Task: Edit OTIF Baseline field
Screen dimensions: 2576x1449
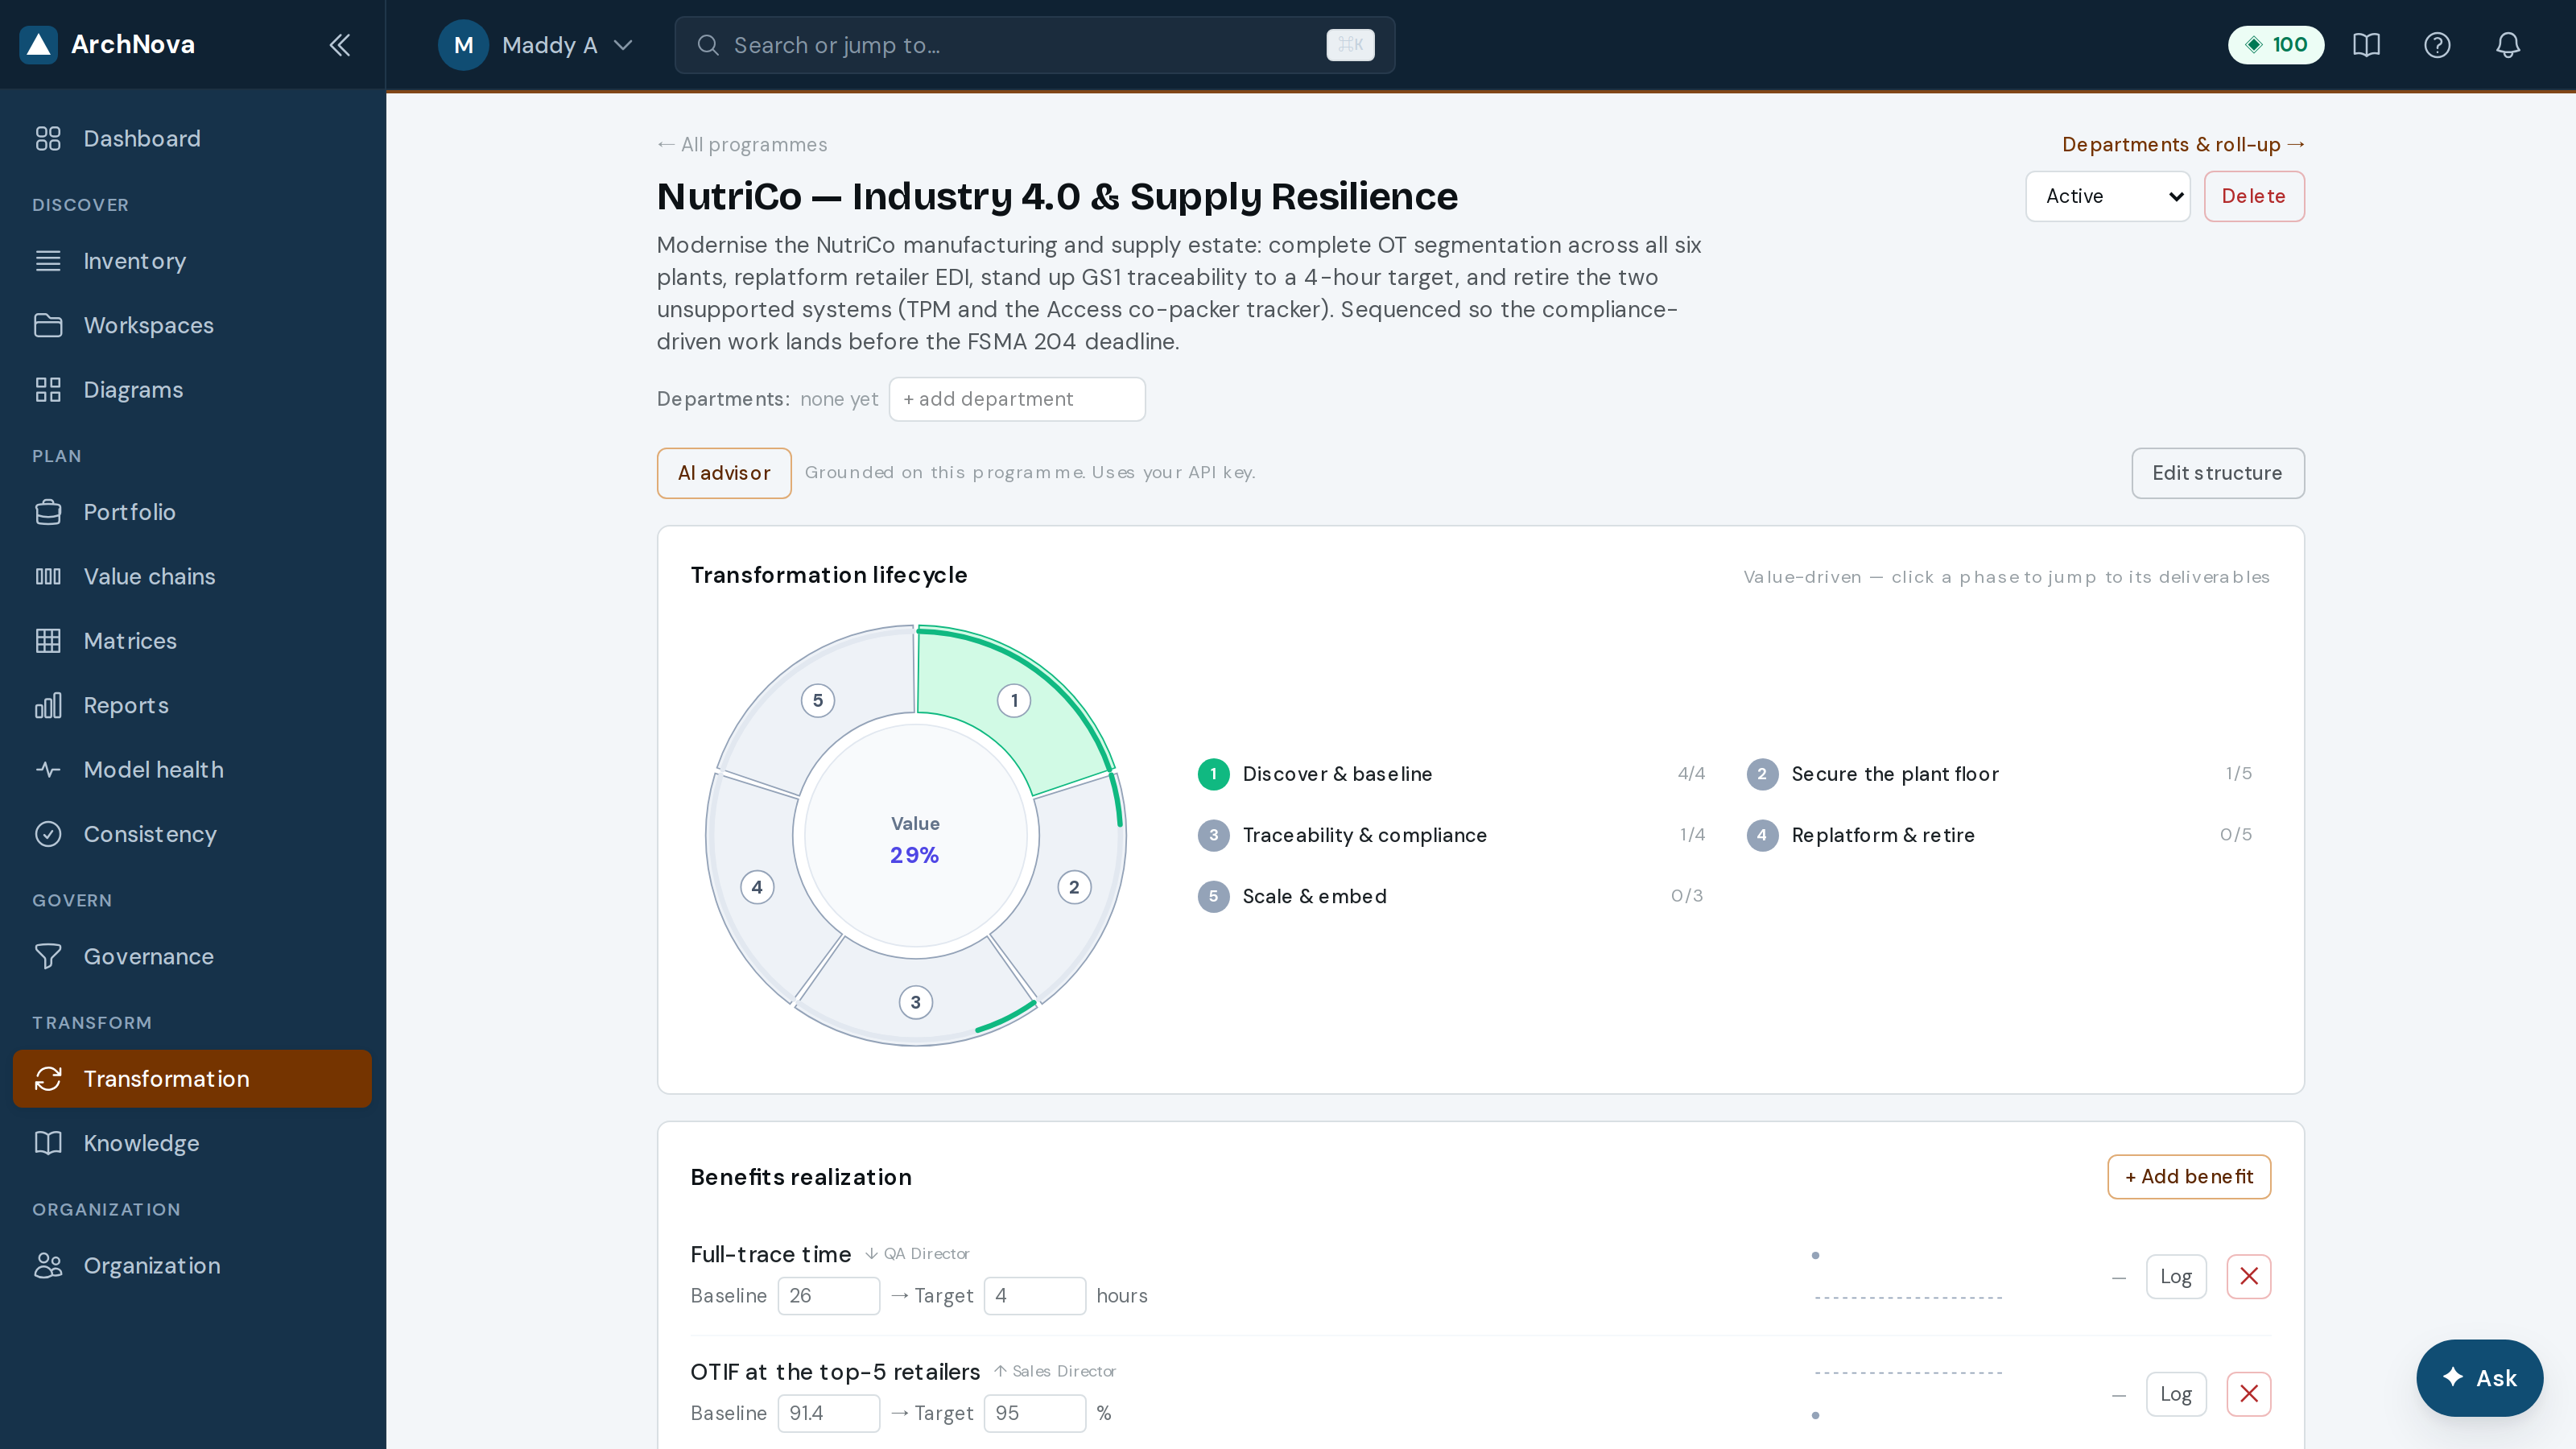Action: coord(828,1413)
